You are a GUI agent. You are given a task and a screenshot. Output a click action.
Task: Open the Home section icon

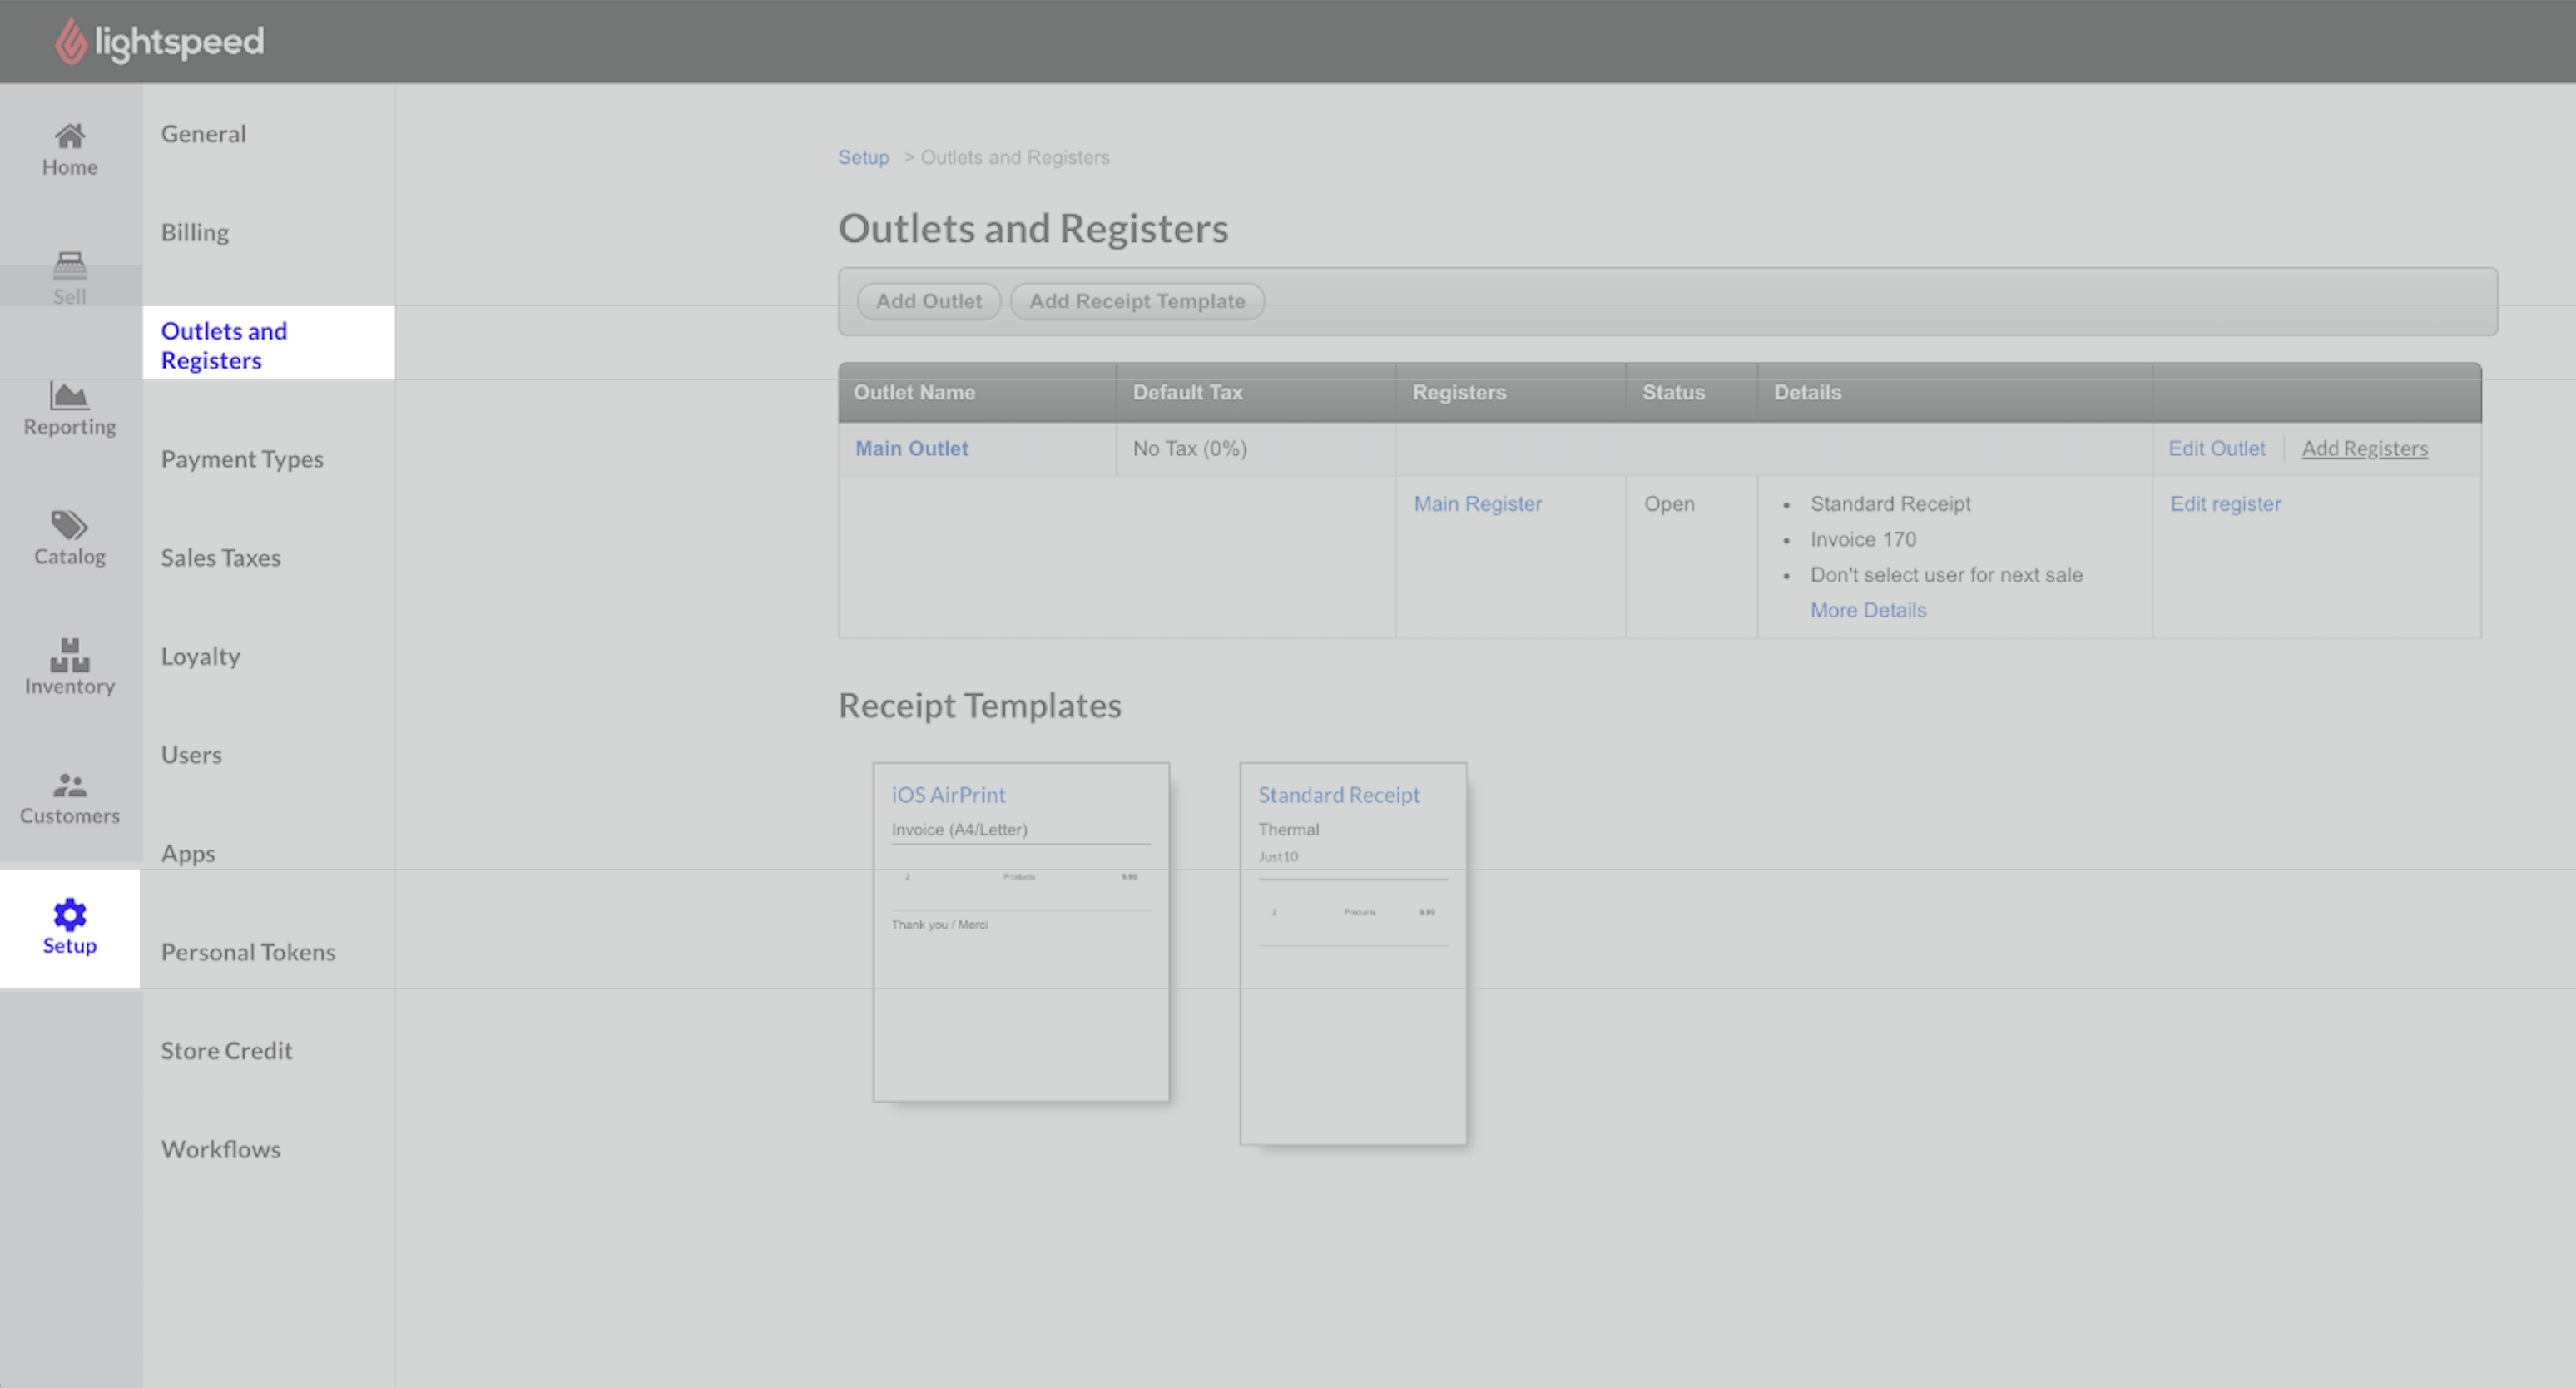pos(70,136)
